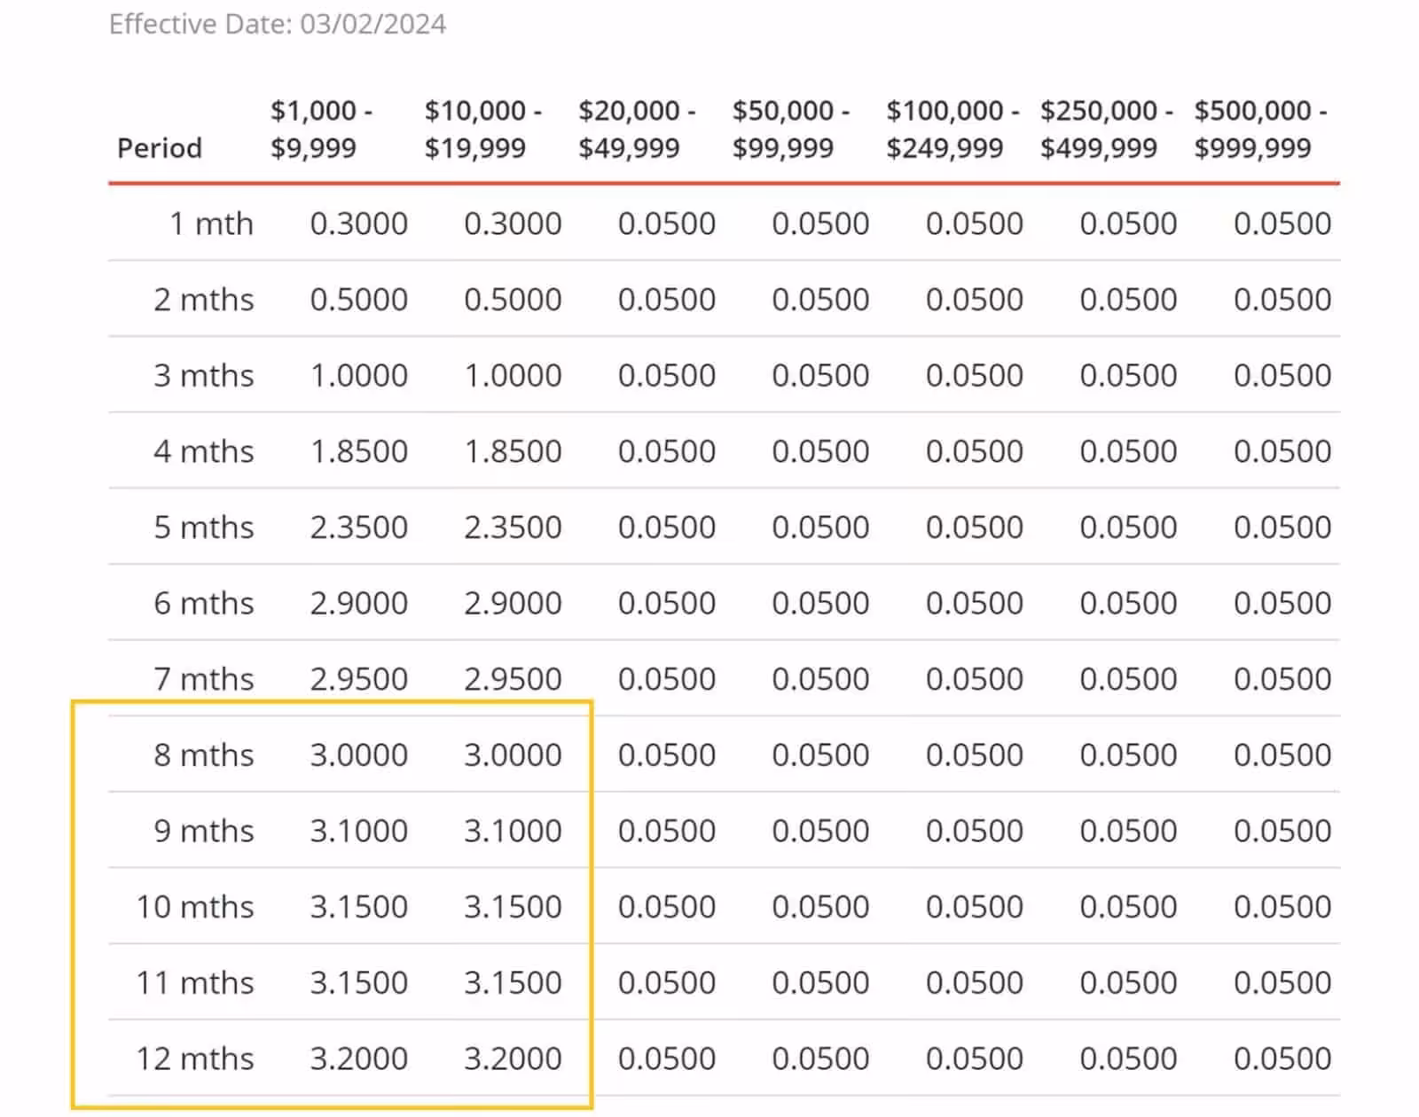Click the 11 mths rate for $10,000 - $19,999
The width and height of the screenshot is (1419, 1117).
pos(513,983)
